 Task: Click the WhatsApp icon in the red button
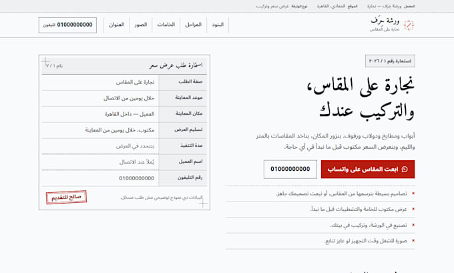point(405,170)
